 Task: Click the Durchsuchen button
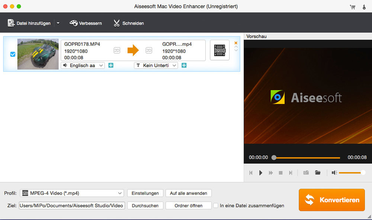[x=145, y=206]
